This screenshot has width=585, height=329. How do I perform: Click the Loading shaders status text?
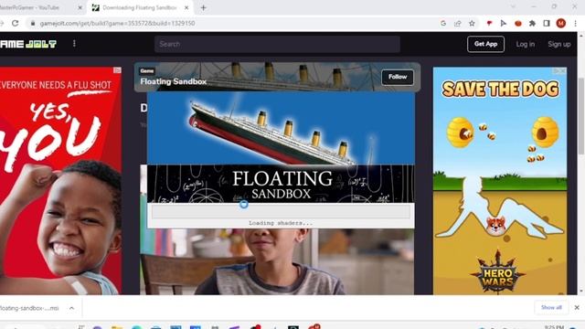(x=281, y=223)
